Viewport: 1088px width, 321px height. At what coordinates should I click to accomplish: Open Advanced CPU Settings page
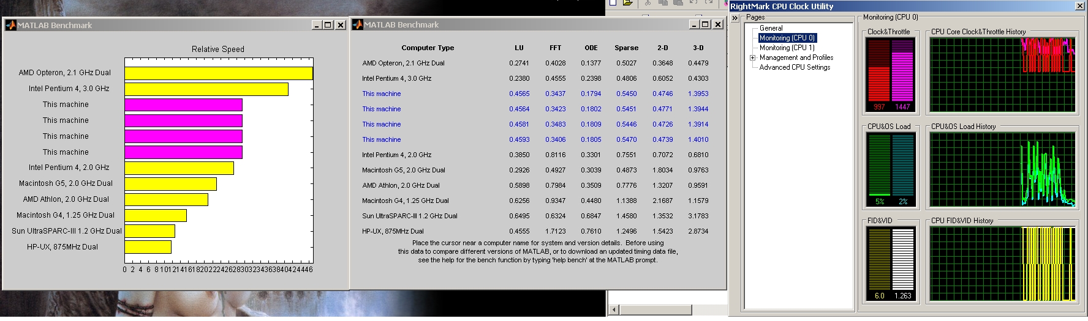point(795,67)
